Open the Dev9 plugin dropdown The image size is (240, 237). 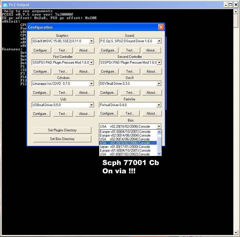click(x=159, y=84)
